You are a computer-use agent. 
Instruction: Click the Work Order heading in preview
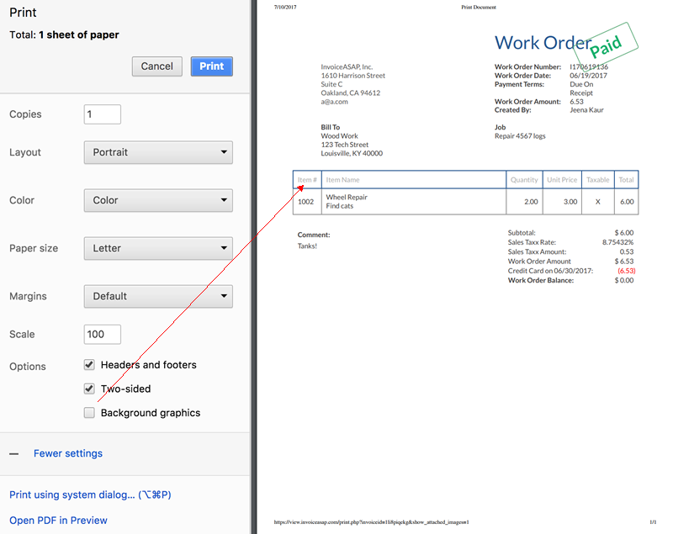tap(543, 43)
